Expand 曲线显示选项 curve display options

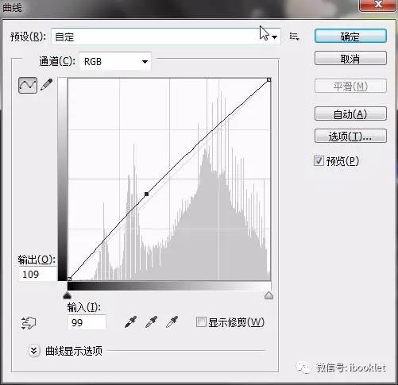coord(34,351)
